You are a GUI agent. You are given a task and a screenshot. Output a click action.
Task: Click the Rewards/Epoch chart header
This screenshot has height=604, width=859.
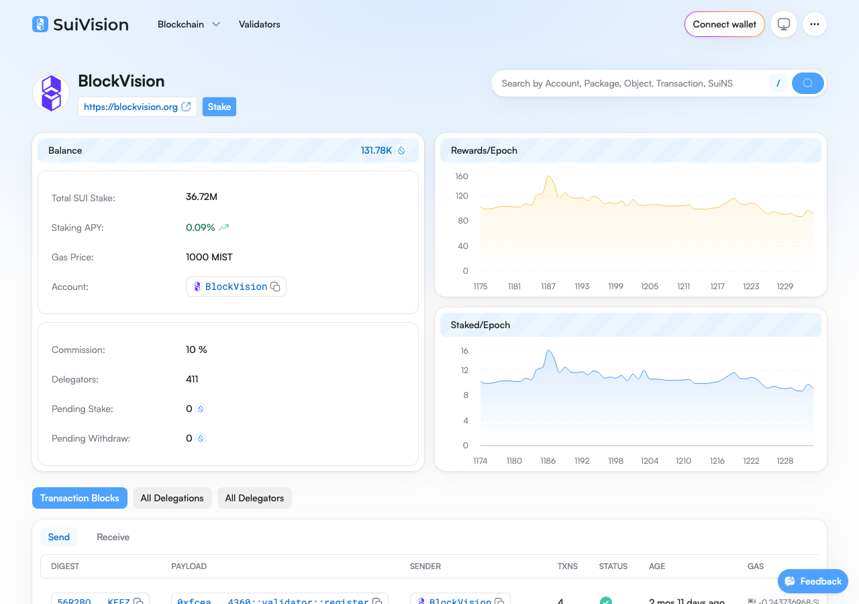(x=631, y=150)
